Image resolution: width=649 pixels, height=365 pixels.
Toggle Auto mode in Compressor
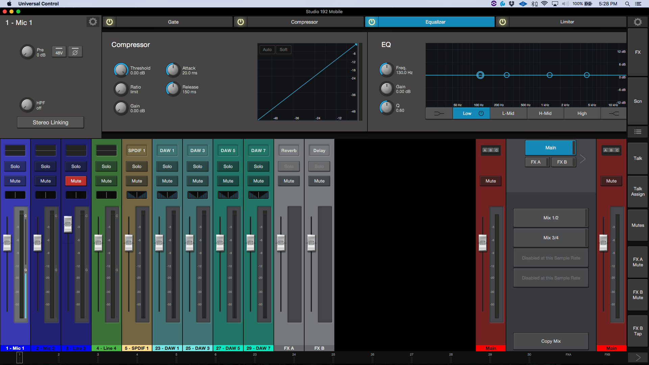(x=267, y=50)
